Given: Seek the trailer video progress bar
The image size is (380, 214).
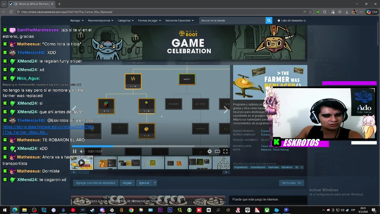Looking at the screenshot, I should click(150, 146).
